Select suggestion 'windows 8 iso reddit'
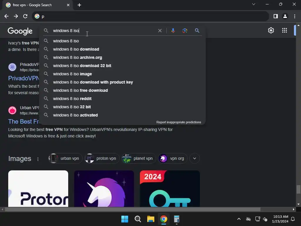 point(122,99)
